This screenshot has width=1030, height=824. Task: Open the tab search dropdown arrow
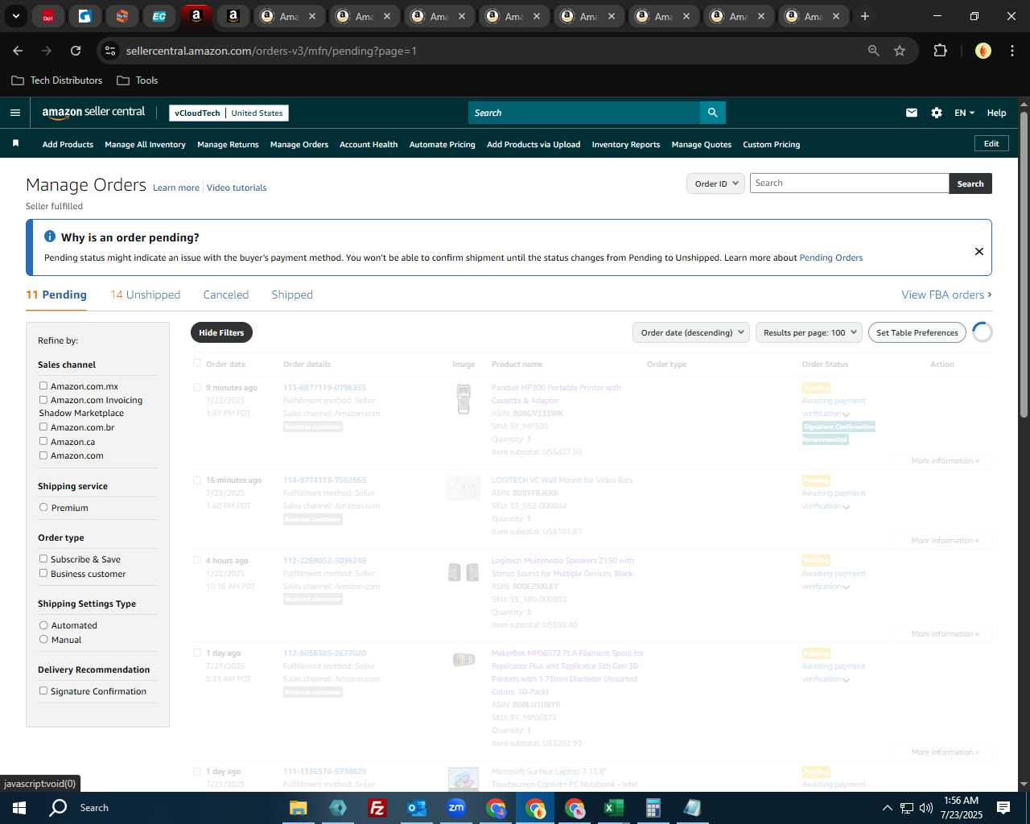pyautogui.click(x=16, y=16)
